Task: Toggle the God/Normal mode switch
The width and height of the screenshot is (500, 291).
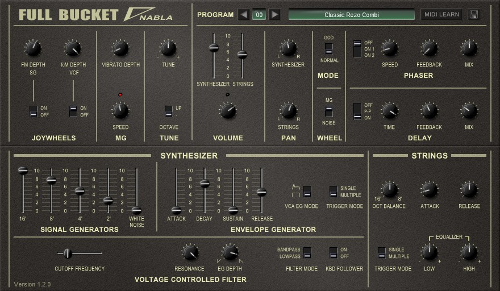Action: tap(328, 49)
